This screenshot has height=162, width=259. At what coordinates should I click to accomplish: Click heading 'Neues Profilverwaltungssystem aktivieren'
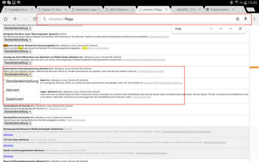(x=25, y=161)
